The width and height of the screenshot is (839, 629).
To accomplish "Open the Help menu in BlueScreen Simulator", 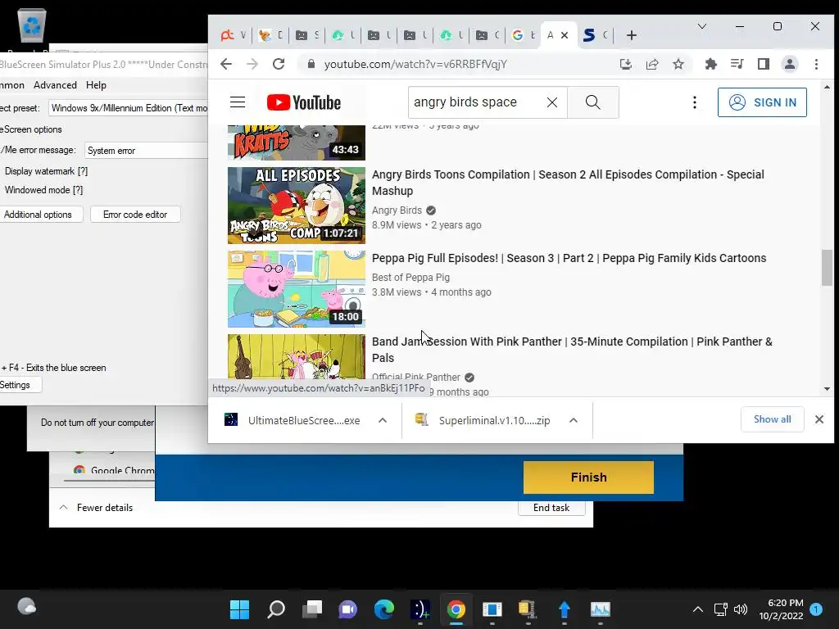I will [x=97, y=85].
